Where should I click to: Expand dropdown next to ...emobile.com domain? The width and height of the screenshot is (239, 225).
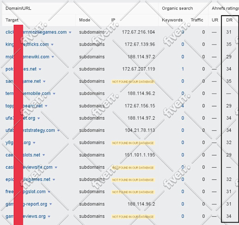[54, 94]
